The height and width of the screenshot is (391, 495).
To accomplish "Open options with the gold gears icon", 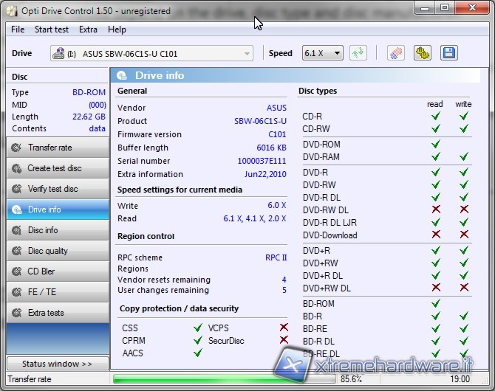I will point(423,53).
